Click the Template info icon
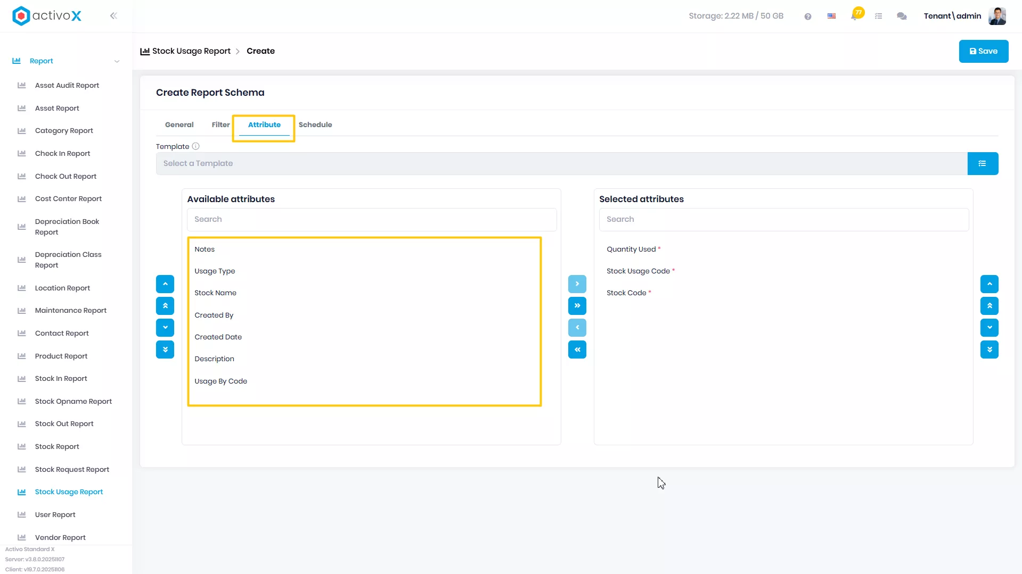This screenshot has height=574, width=1022. [x=195, y=146]
